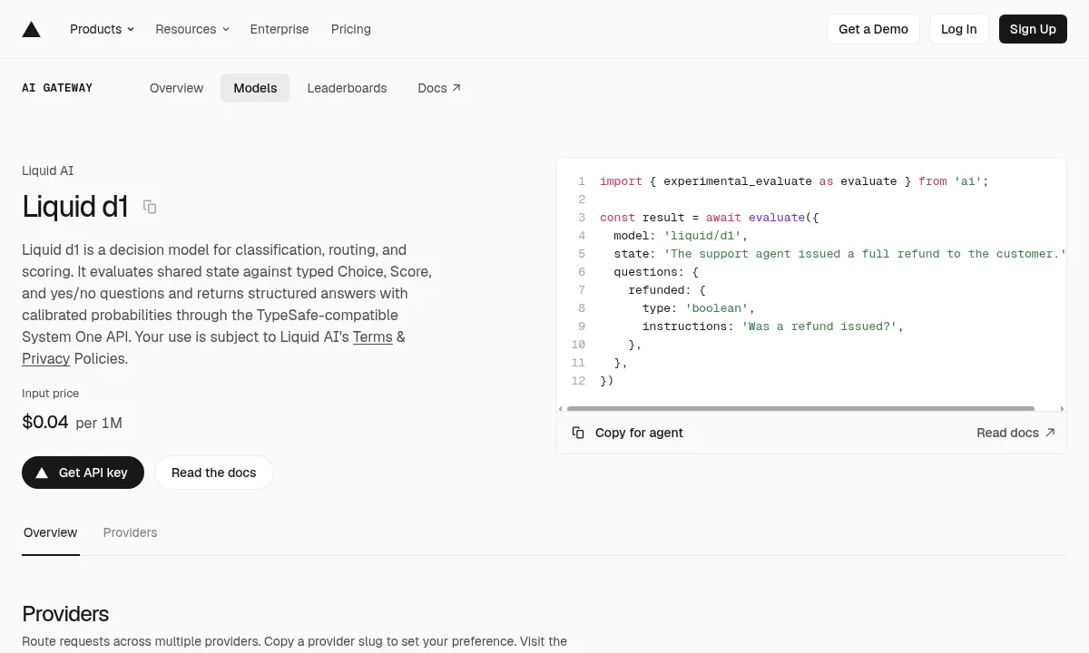Switch to the Leaderboards tab
1089x653 pixels.
tap(347, 88)
